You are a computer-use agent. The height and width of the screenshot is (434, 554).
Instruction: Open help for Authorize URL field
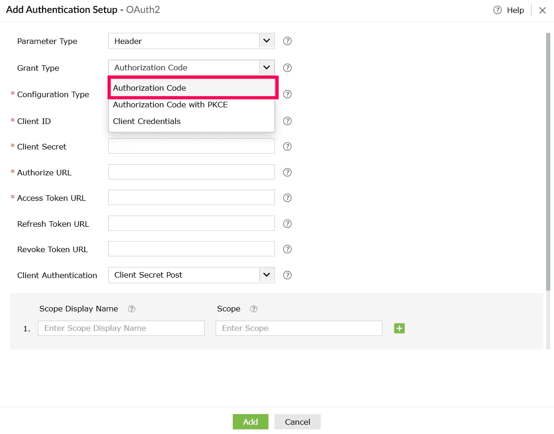pos(287,172)
